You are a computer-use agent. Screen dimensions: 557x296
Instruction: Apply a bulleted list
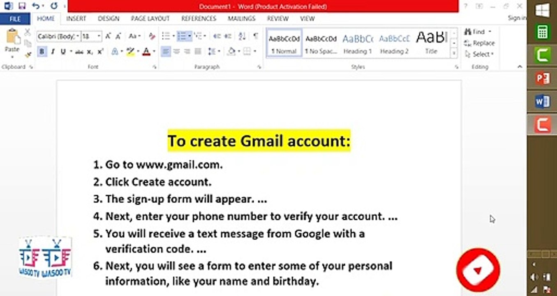point(166,36)
